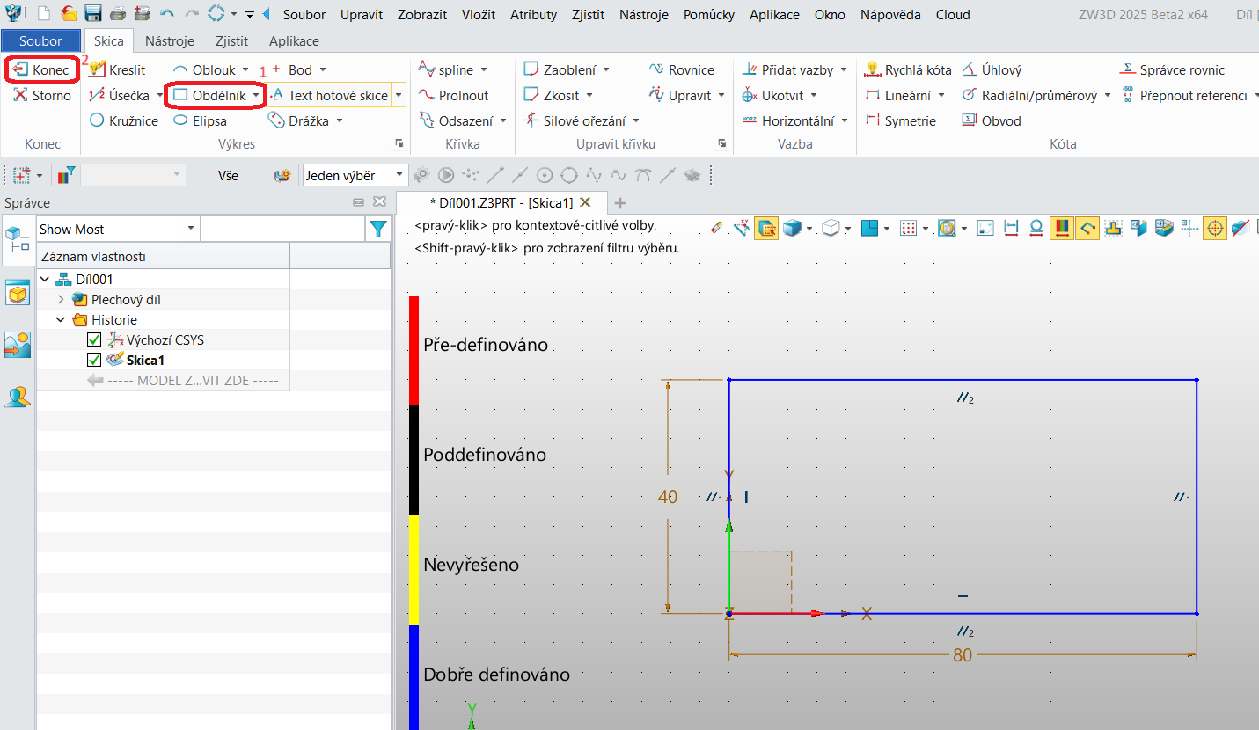Open the Obdélník dropdown arrow
The width and height of the screenshot is (1259, 730).
[x=256, y=95]
